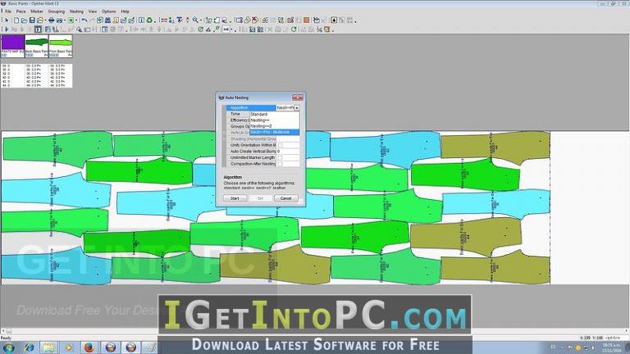The width and height of the screenshot is (630, 354).
Task: Choose Nest++Pro Multicore from the list
Action: tap(274, 132)
